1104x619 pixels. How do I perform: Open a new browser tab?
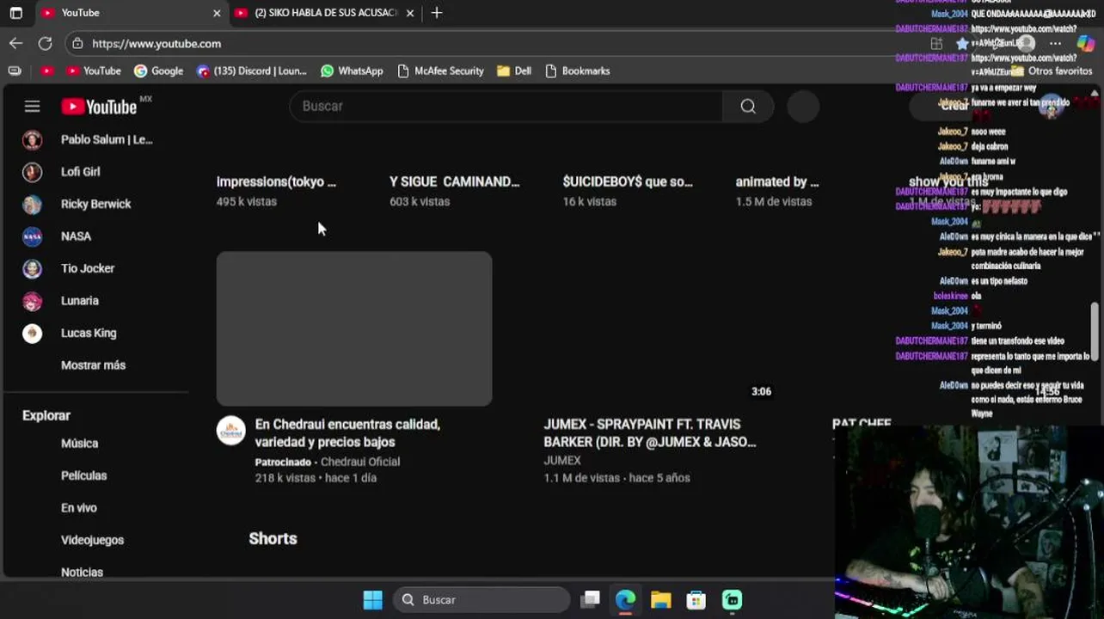click(437, 13)
